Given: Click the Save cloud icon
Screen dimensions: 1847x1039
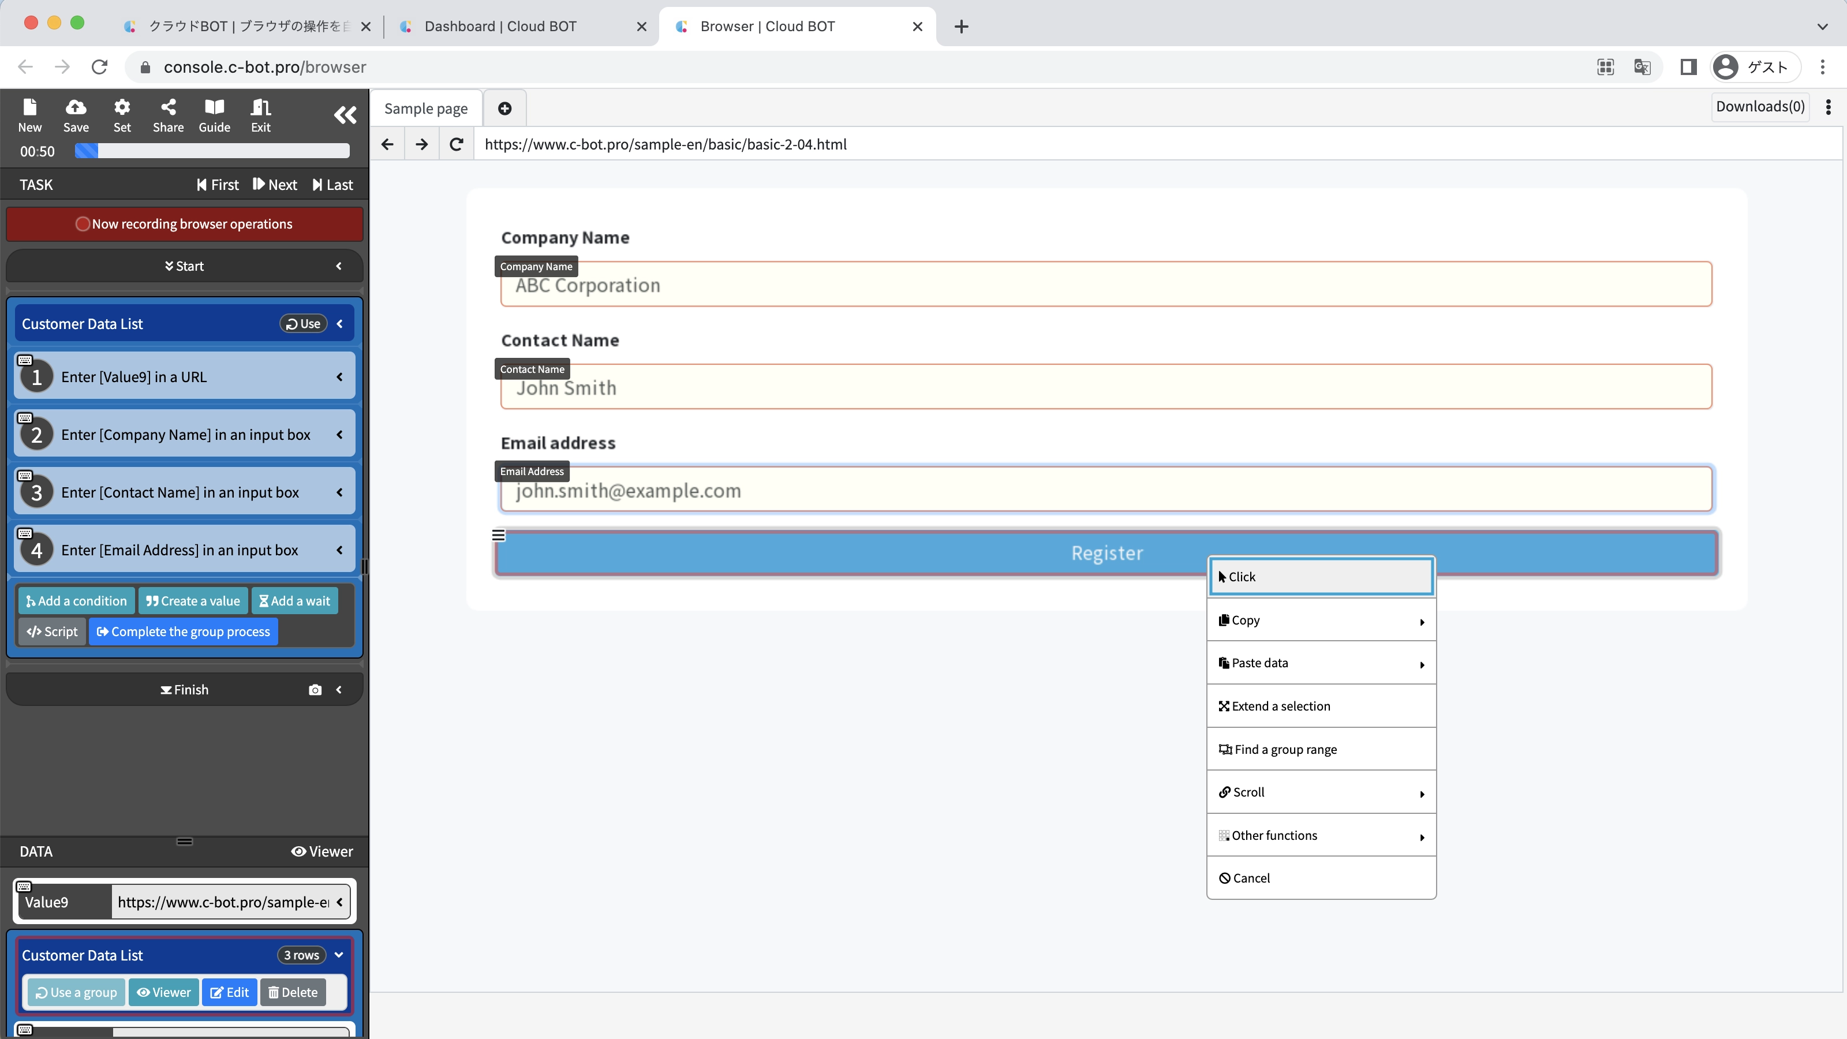Looking at the screenshot, I should (x=76, y=115).
